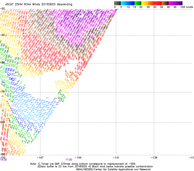Click the gray 0-5 knots color segment
This screenshot has height=171, width=194.
pos(117,3)
